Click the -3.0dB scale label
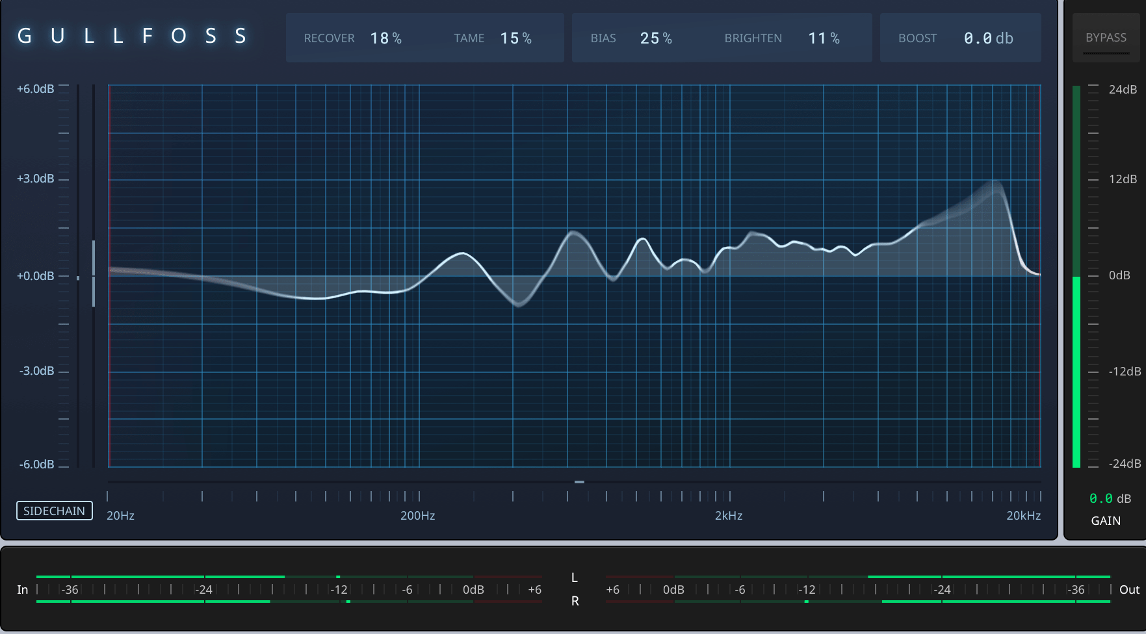This screenshot has height=634, width=1146. [x=37, y=371]
